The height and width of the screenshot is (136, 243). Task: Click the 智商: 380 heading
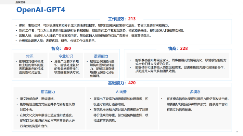pyautogui.click(x=61, y=48)
